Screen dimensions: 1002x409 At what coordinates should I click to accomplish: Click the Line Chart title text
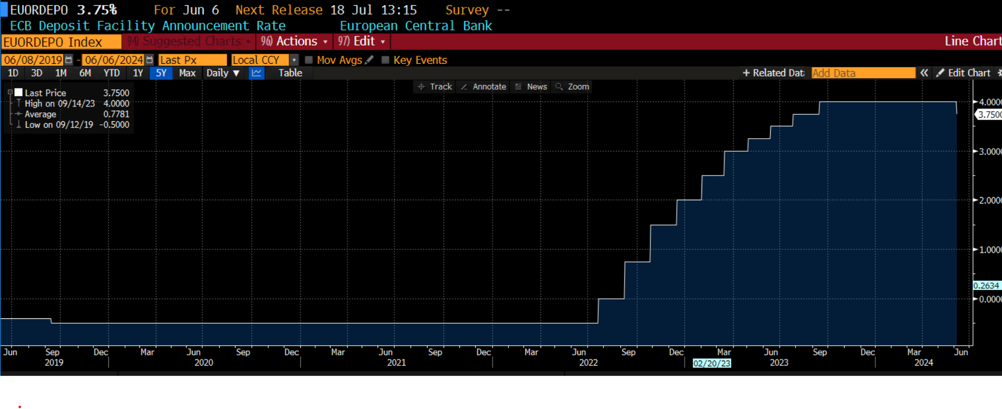click(972, 41)
